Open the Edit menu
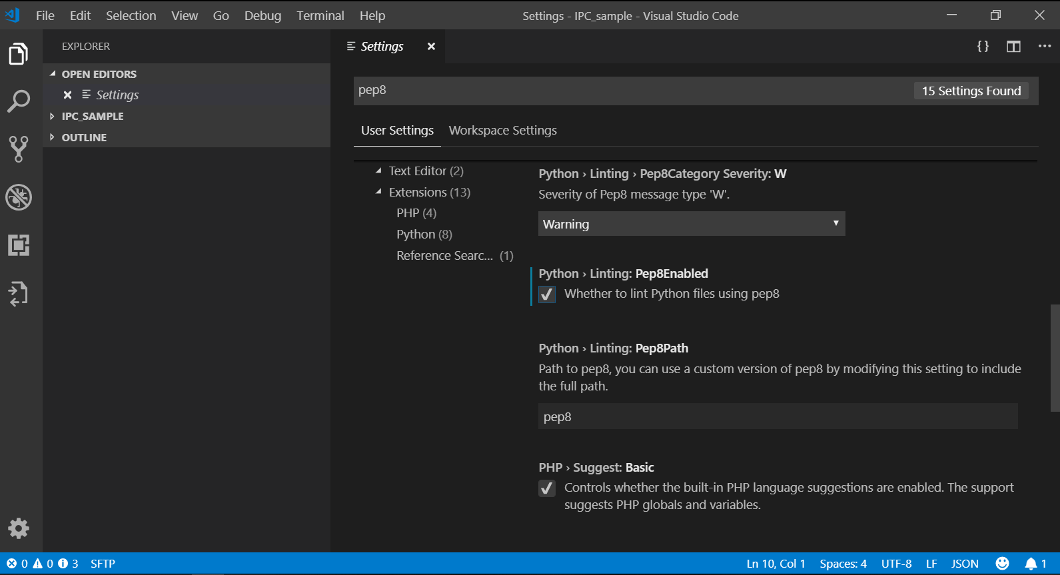Image resolution: width=1060 pixels, height=575 pixels. [x=80, y=15]
